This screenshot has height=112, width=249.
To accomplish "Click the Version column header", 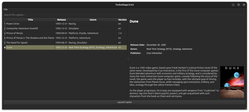I will tap(122, 20).
